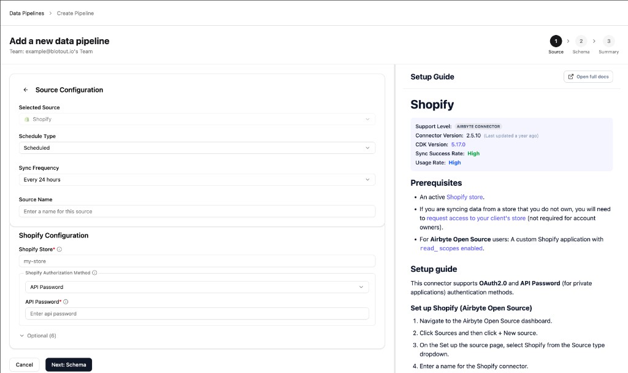Click the Summary step 3 indicator
The height and width of the screenshot is (373, 628).
coord(609,41)
